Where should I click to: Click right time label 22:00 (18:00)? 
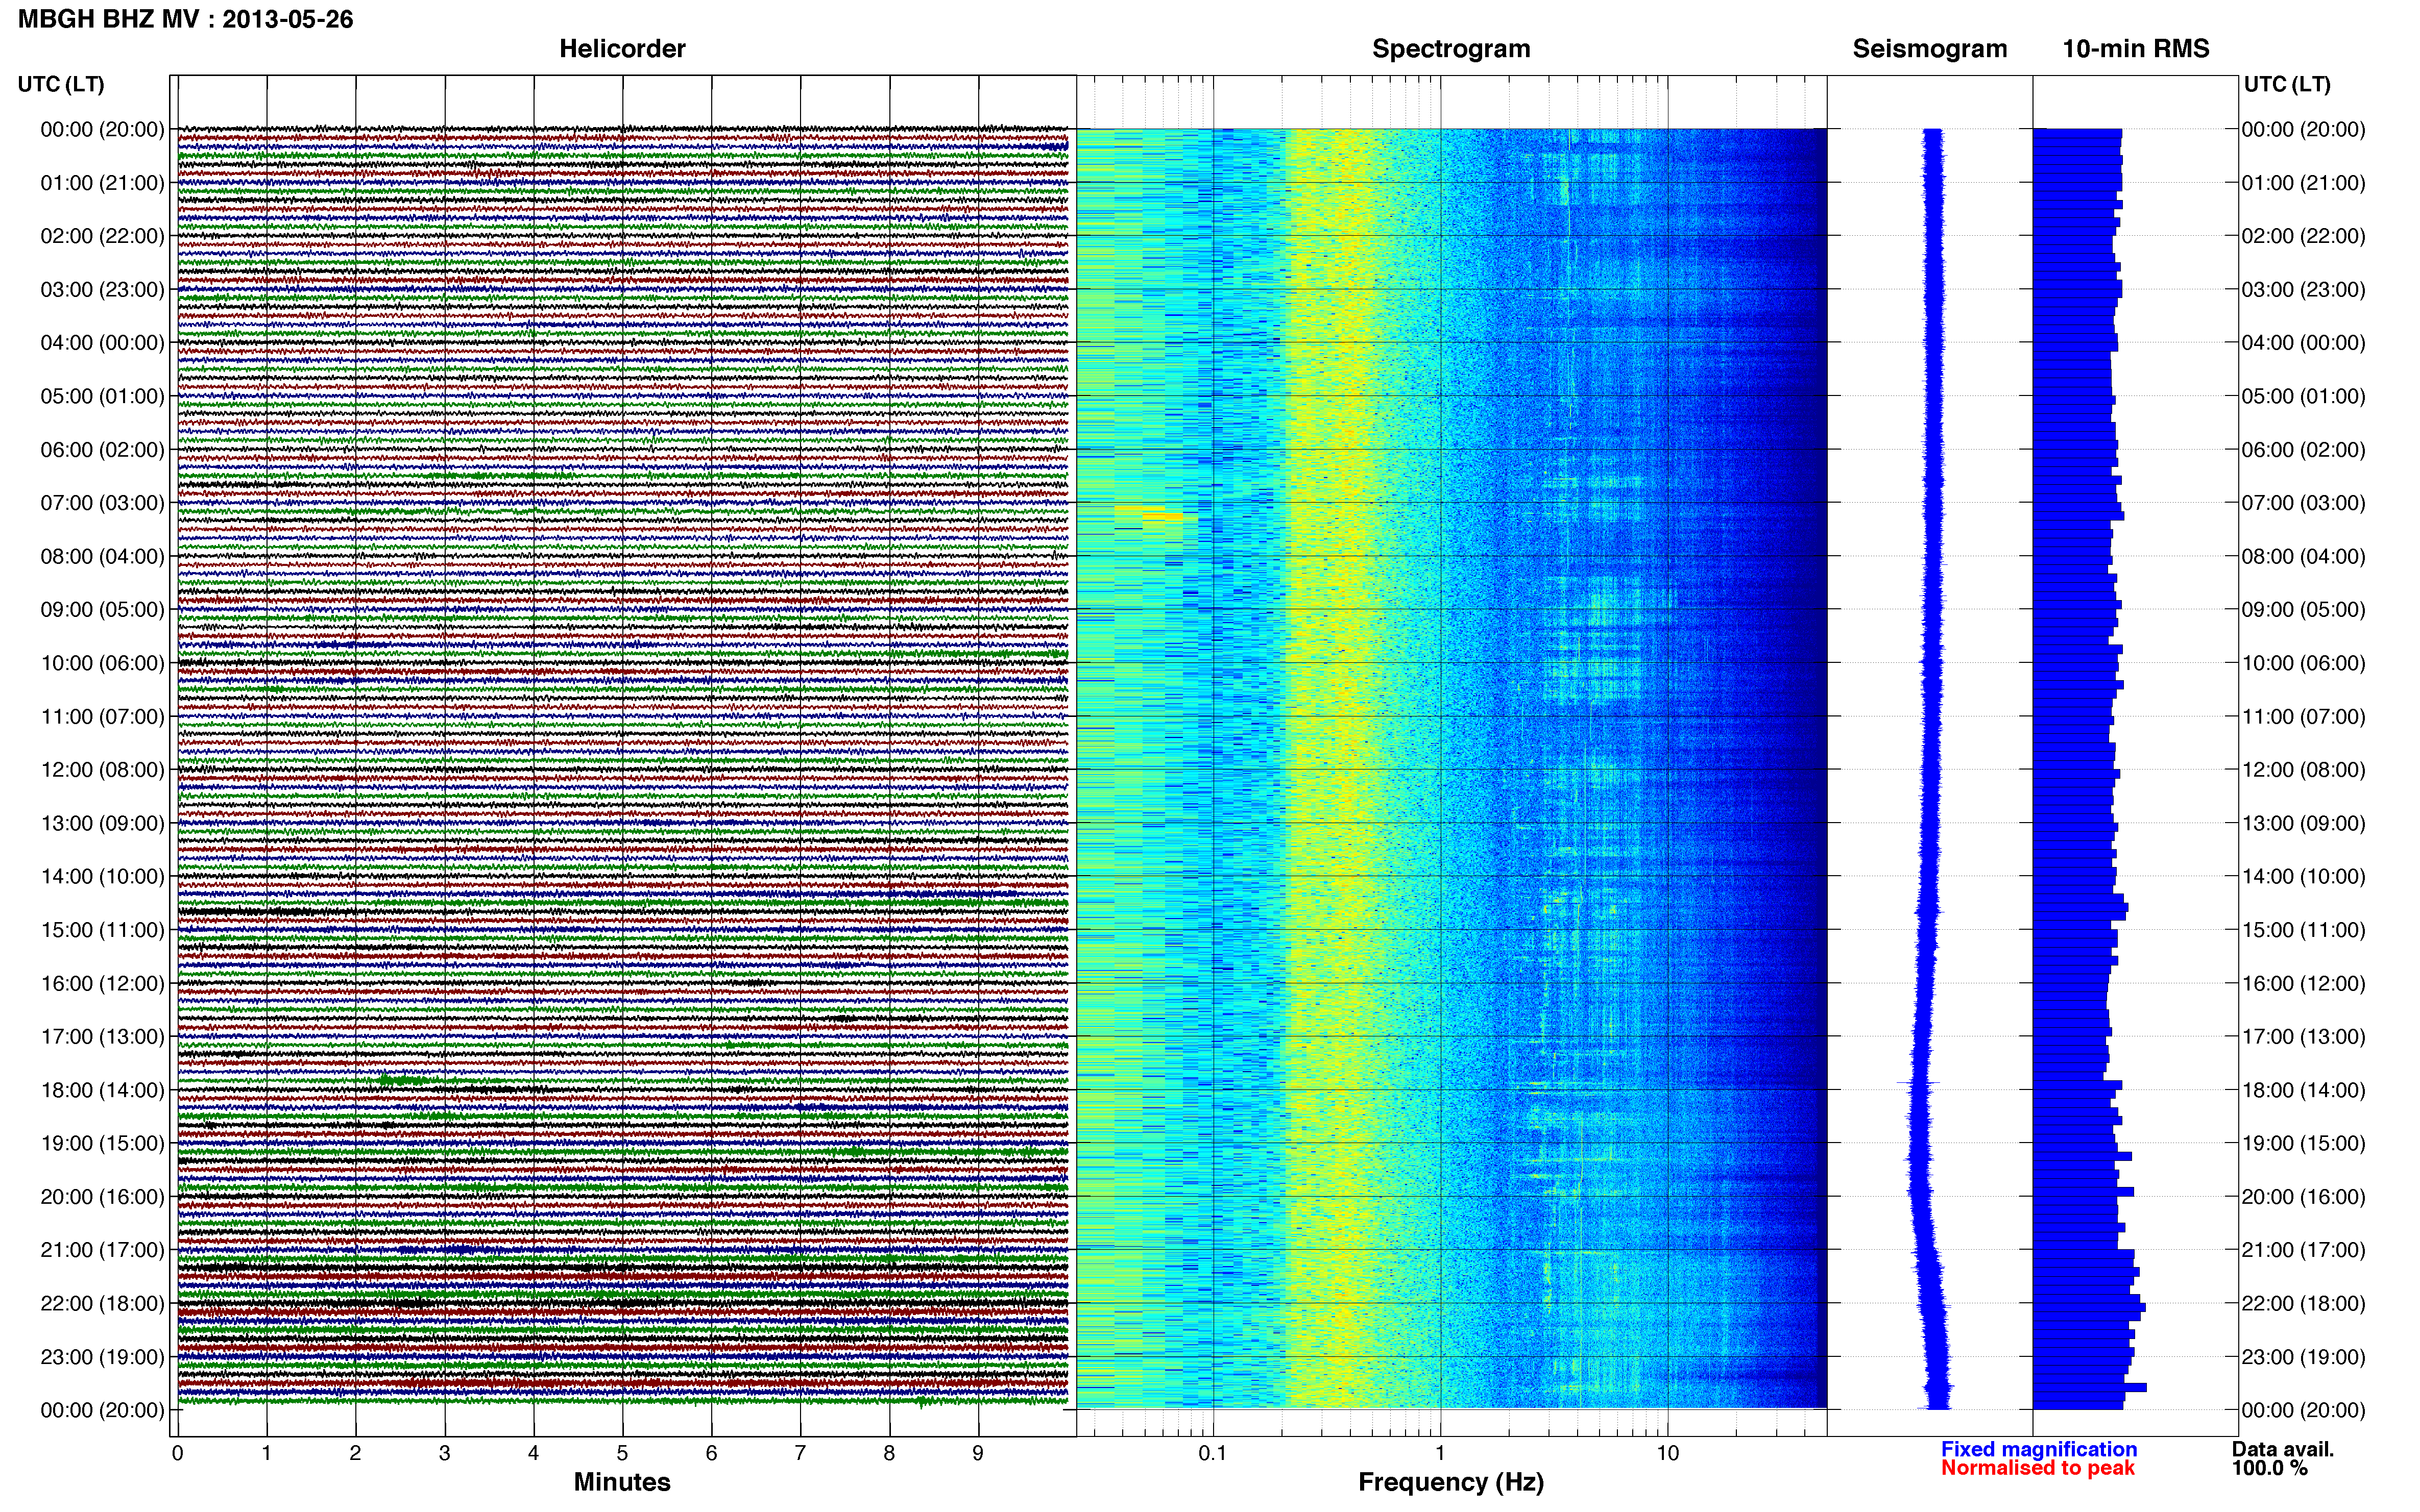pyautogui.click(x=2303, y=1304)
